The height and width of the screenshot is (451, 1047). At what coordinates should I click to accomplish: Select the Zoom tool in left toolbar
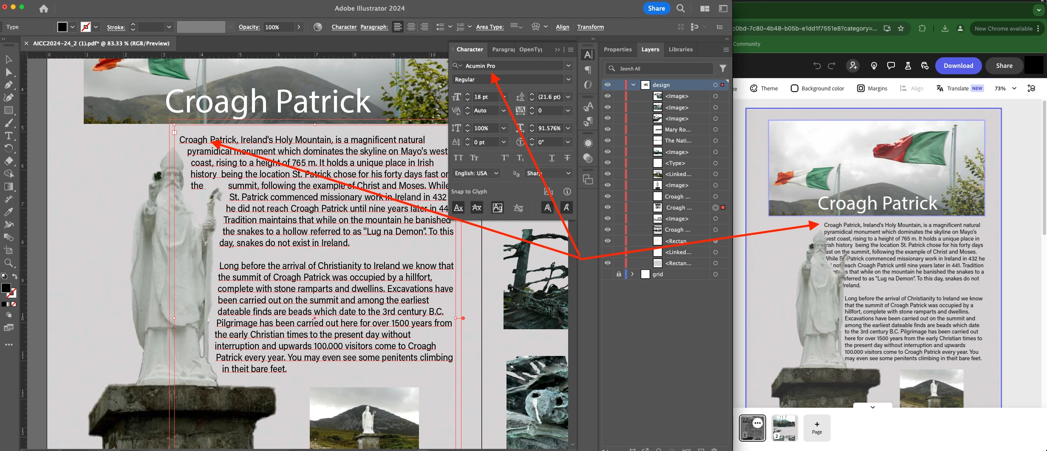[x=8, y=263]
